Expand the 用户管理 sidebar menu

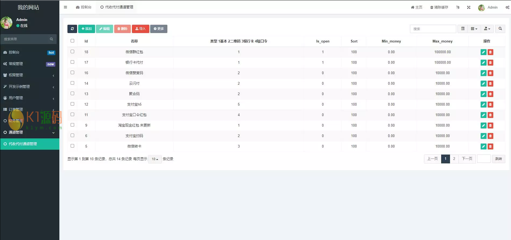[30, 98]
